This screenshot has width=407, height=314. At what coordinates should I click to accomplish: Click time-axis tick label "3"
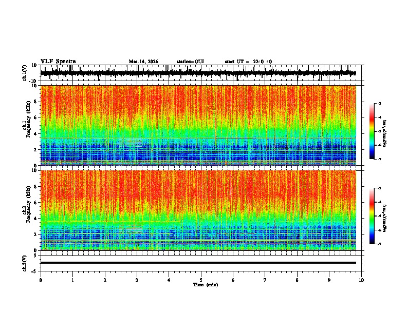pyautogui.click(x=137, y=280)
